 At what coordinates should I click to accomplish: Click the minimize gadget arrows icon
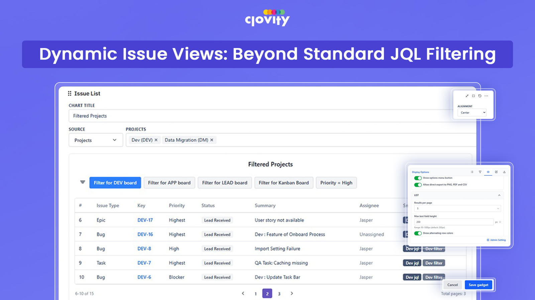pyautogui.click(x=467, y=96)
